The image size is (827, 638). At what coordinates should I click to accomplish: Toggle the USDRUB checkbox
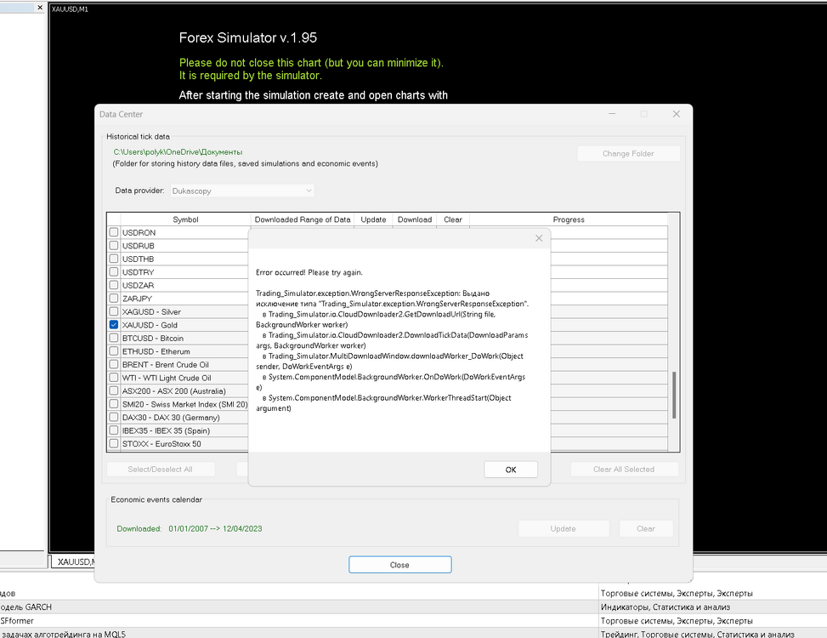click(x=113, y=245)
